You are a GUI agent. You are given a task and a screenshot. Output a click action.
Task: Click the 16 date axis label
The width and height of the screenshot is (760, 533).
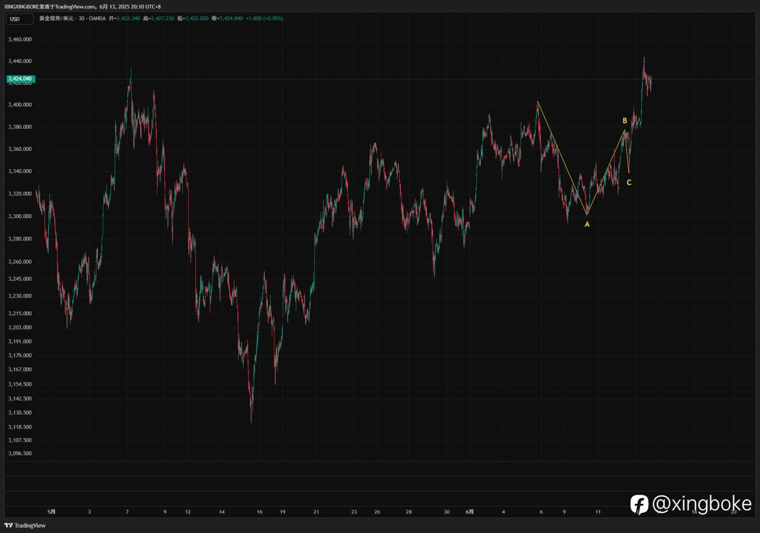pos(259,512)
